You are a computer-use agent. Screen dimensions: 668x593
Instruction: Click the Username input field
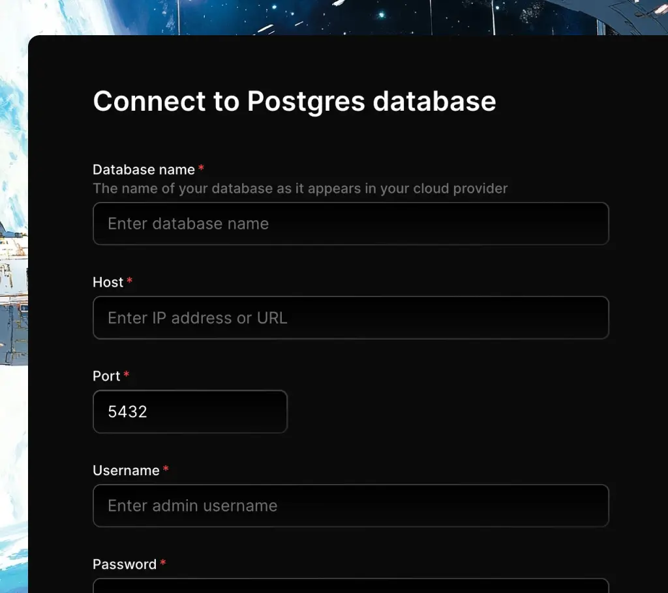[351, 506]
